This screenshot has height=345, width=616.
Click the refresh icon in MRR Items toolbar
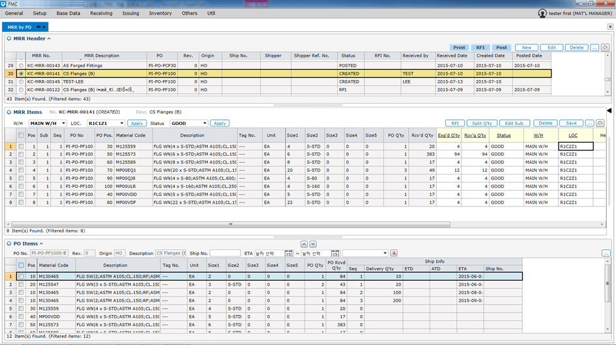pos(600,123)
